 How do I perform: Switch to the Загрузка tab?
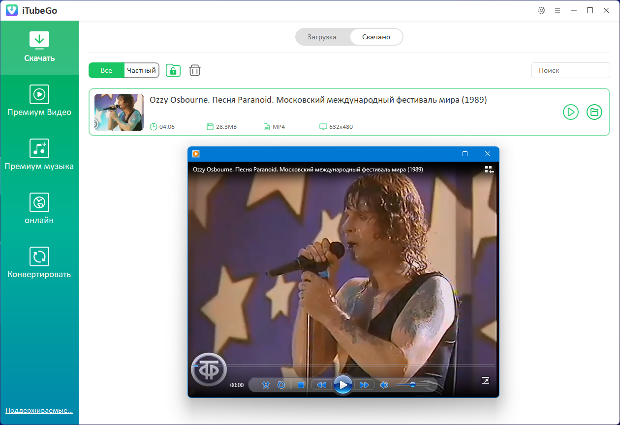(x=322, y=37)
